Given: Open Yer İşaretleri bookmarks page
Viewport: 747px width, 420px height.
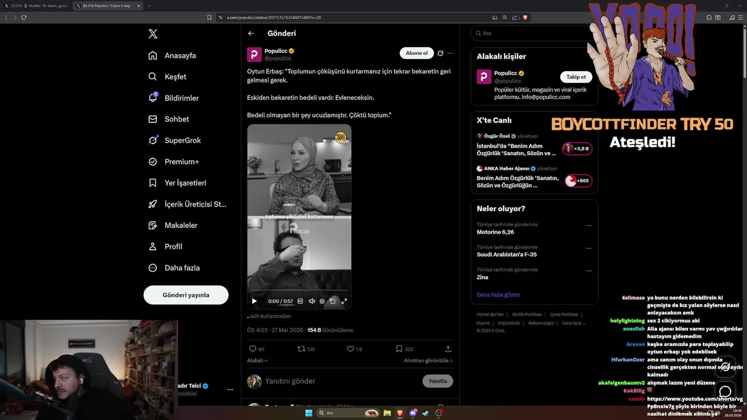Looking at the screenshot, I should coord(177,183).
